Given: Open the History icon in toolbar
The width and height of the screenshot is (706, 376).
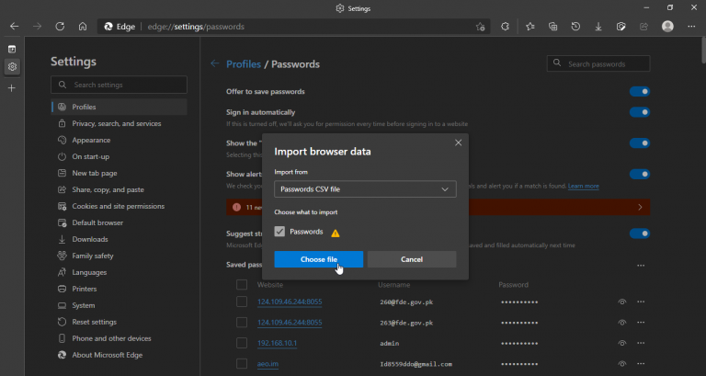Looking at the screenshot, I should click(x=575, y=27).
